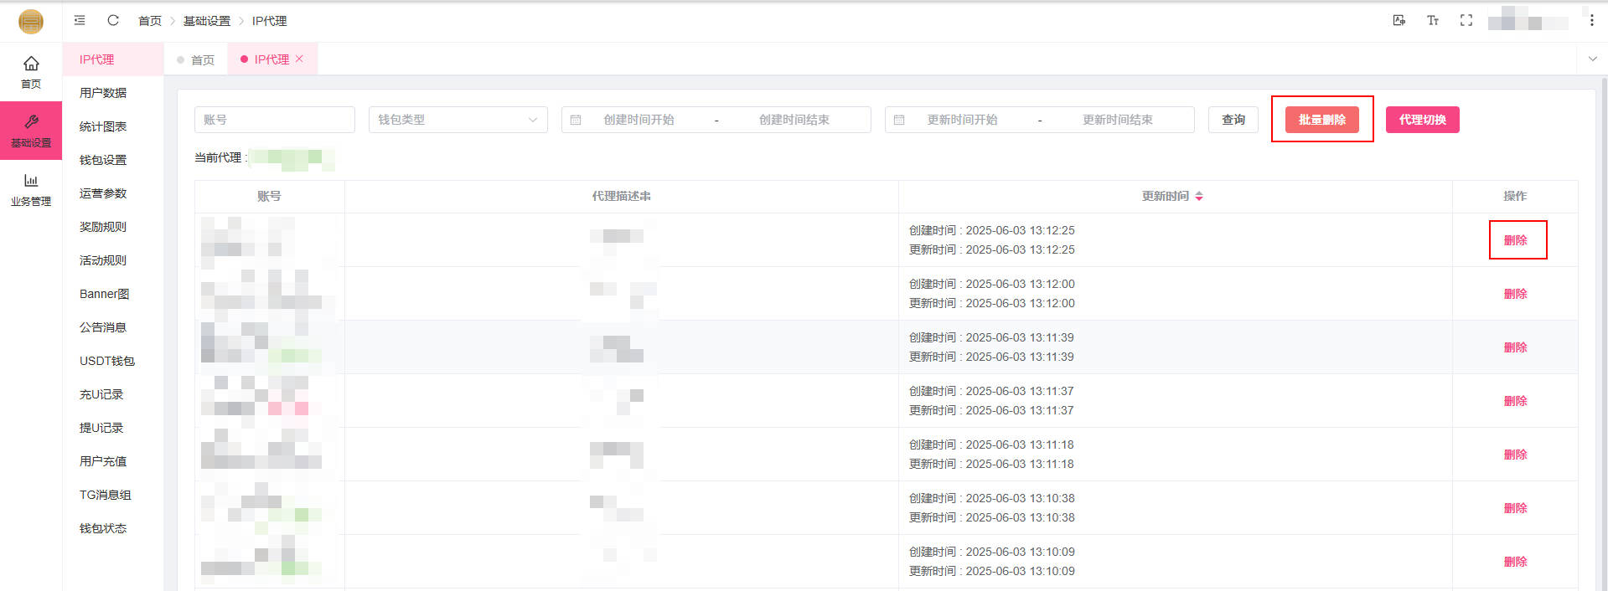1608x591 pixels.
Task: Click the refresh page icon
Action: 113,20
